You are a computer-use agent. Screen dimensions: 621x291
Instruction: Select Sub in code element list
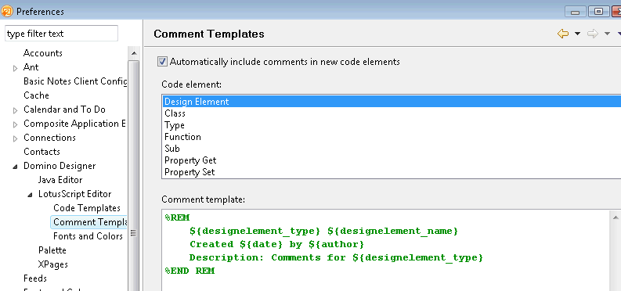pos(392,149)
